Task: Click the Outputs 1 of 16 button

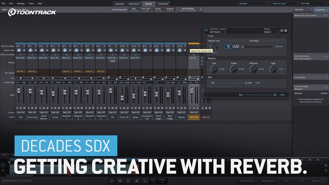Action: 170,10
